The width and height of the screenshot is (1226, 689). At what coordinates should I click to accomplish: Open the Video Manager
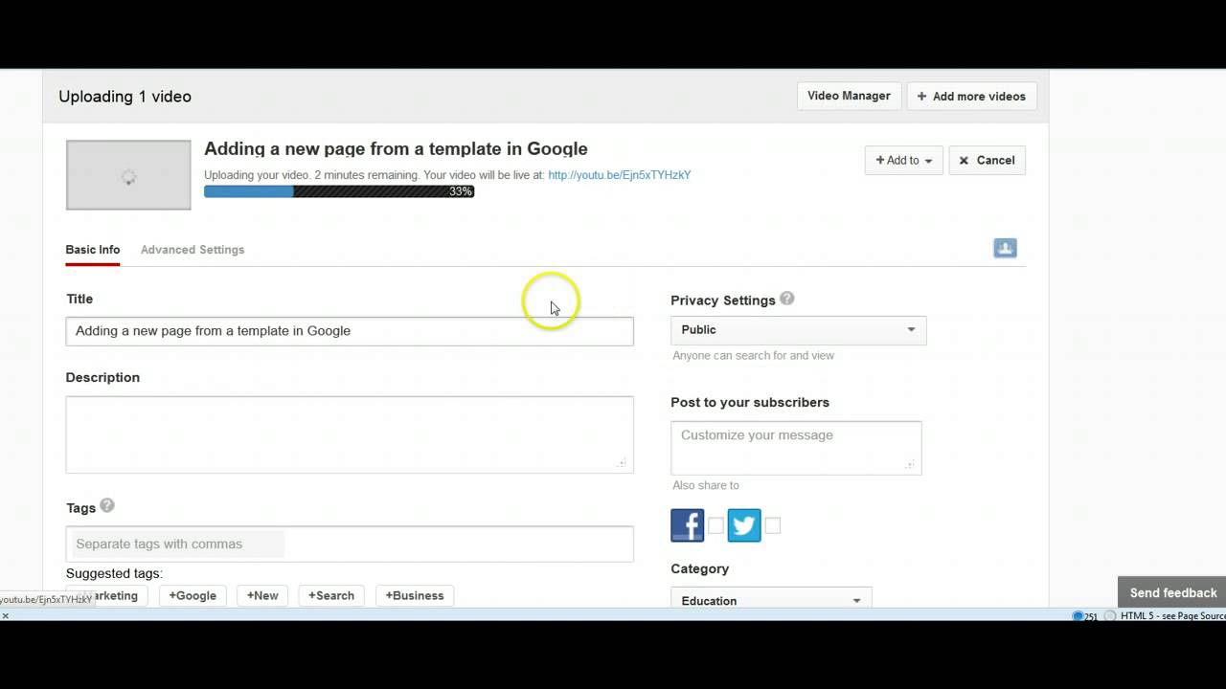pyautogui.click(x=849, y=96)
